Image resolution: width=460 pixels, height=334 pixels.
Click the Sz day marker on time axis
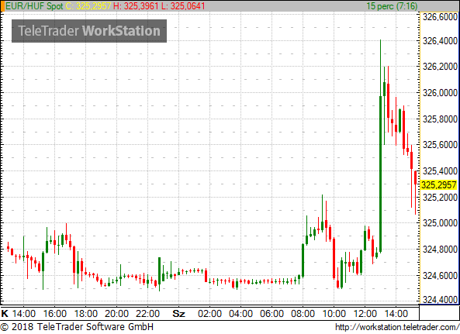pos(178,314)
